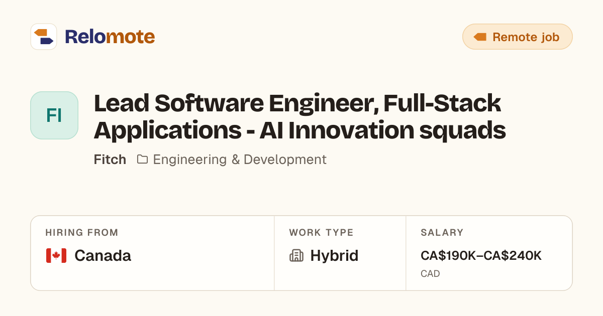Image resolution: width=603 pixels, height=316 pixels.
Task: Click the CAD currency label
Action: click(430, 274)
